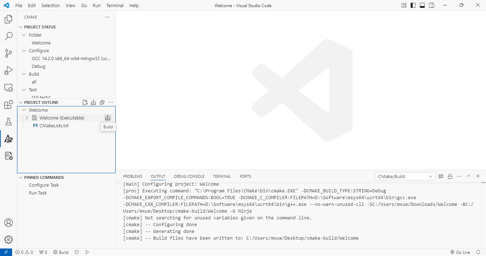Toggle the bottom panel layout button
This screenshot has height=256, width=486.
tap(422, 5)
